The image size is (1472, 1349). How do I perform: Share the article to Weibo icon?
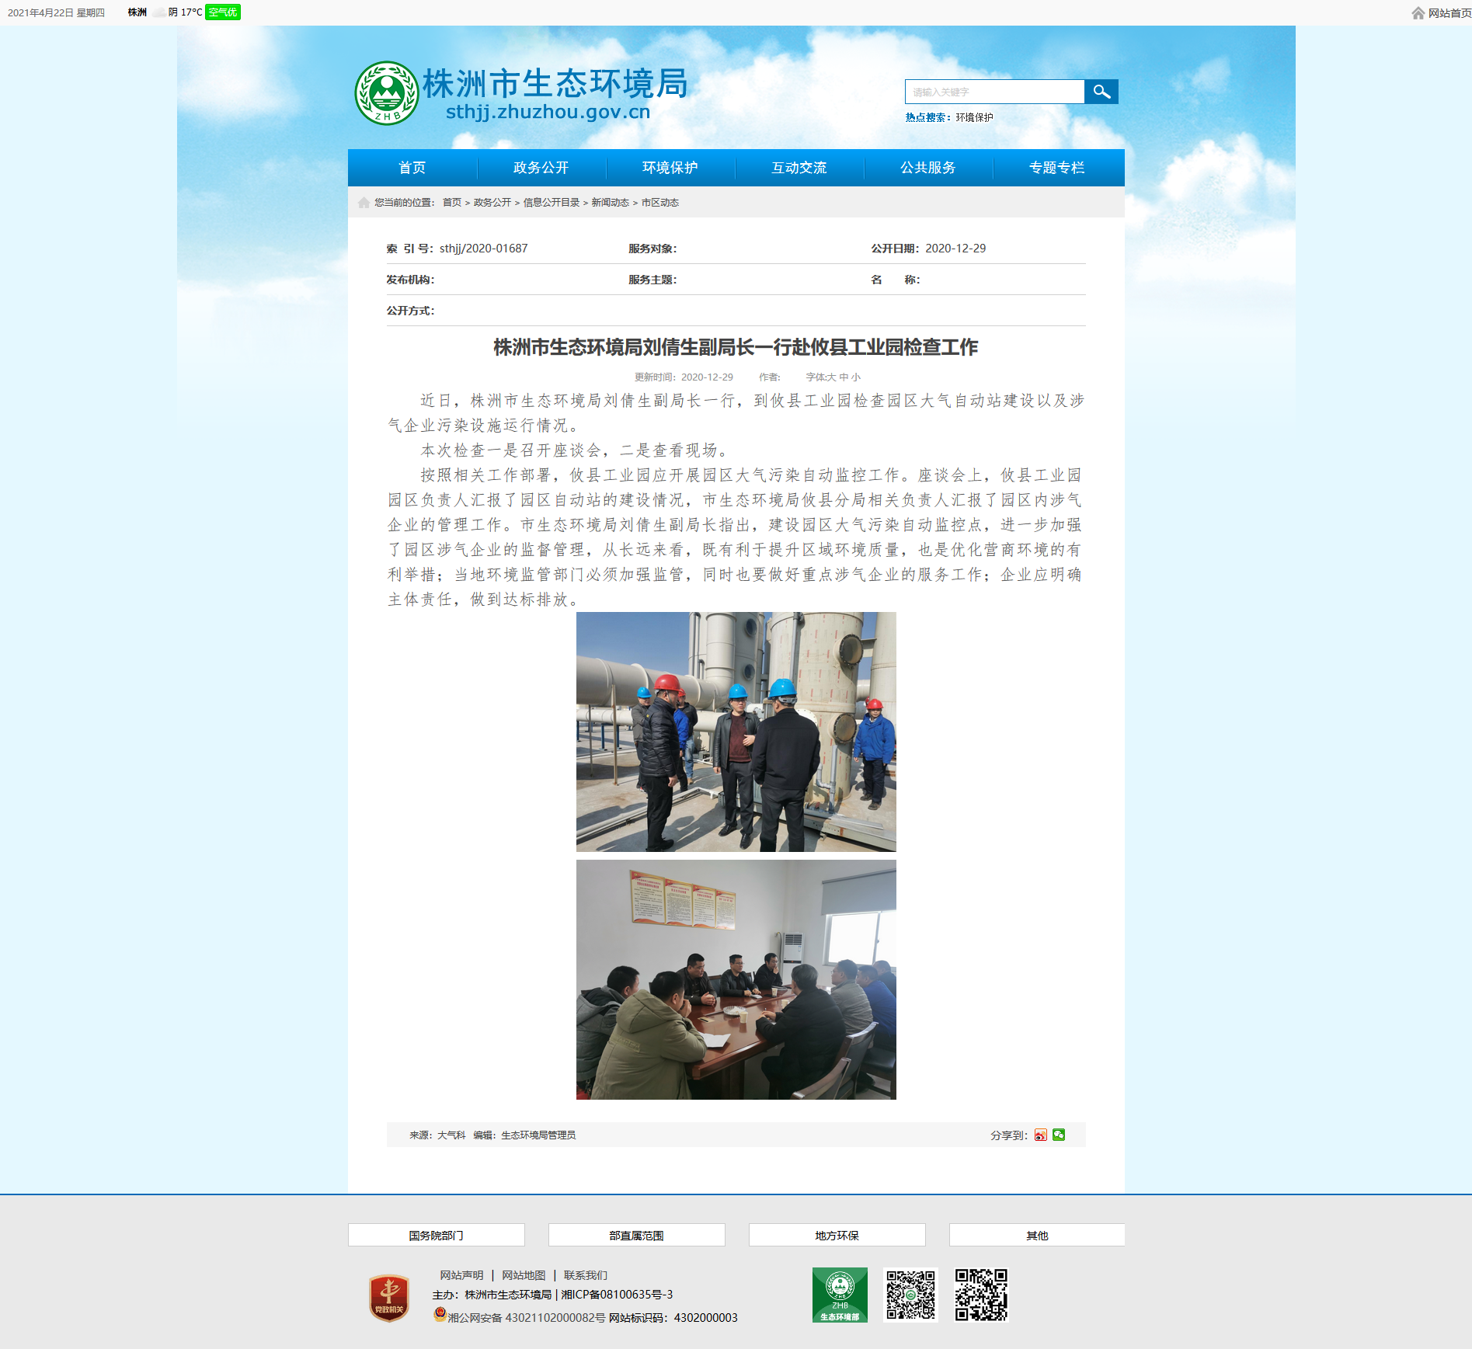1041,1135
